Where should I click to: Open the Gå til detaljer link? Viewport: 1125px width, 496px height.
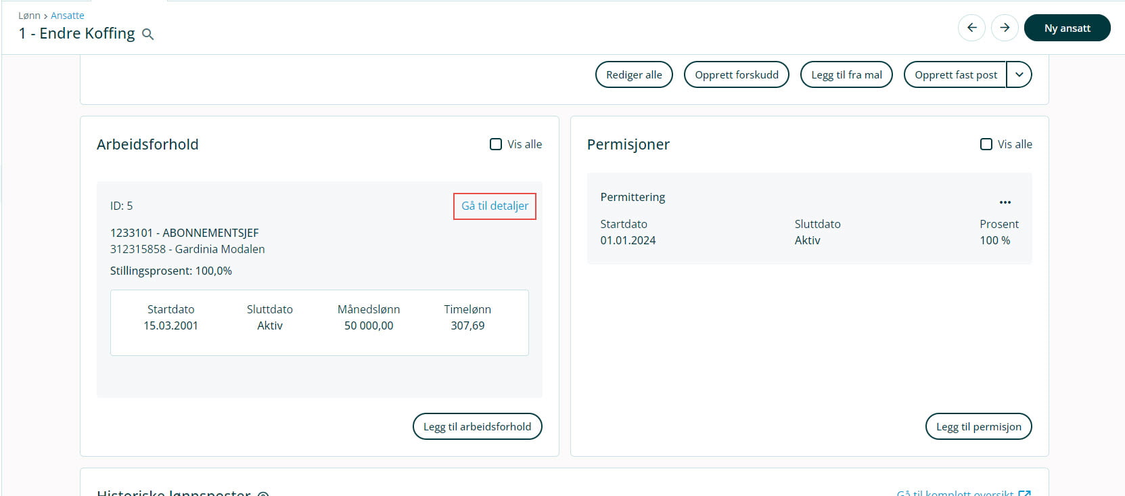pos(495,206)
